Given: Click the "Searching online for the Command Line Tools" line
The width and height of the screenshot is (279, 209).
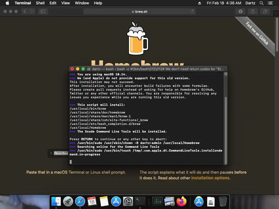Looking at the screenshot, I should tap(118, 147).
